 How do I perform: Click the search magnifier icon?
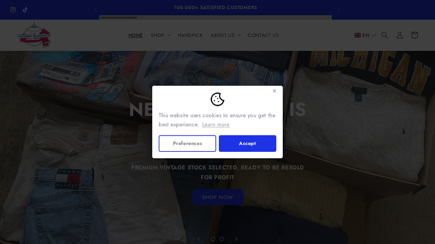pos(384,35)
